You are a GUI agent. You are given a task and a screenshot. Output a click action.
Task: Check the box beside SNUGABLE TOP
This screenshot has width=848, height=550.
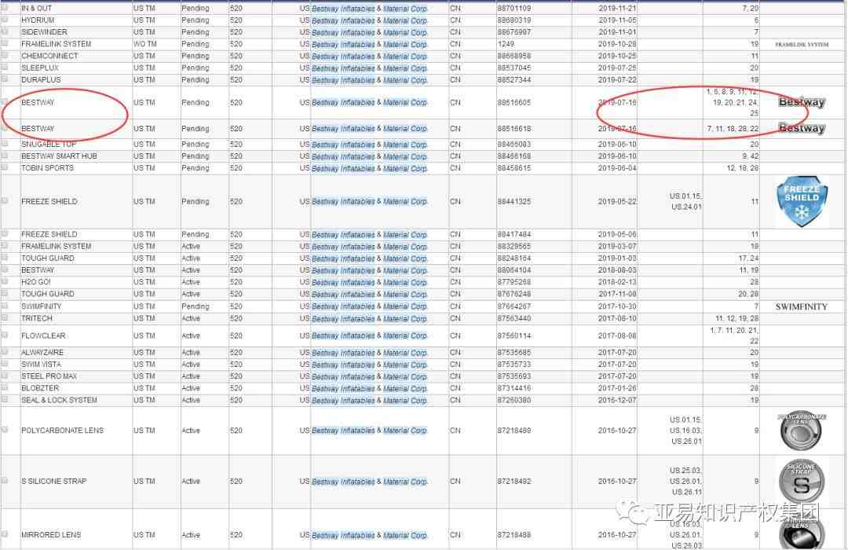click(5, 145)
